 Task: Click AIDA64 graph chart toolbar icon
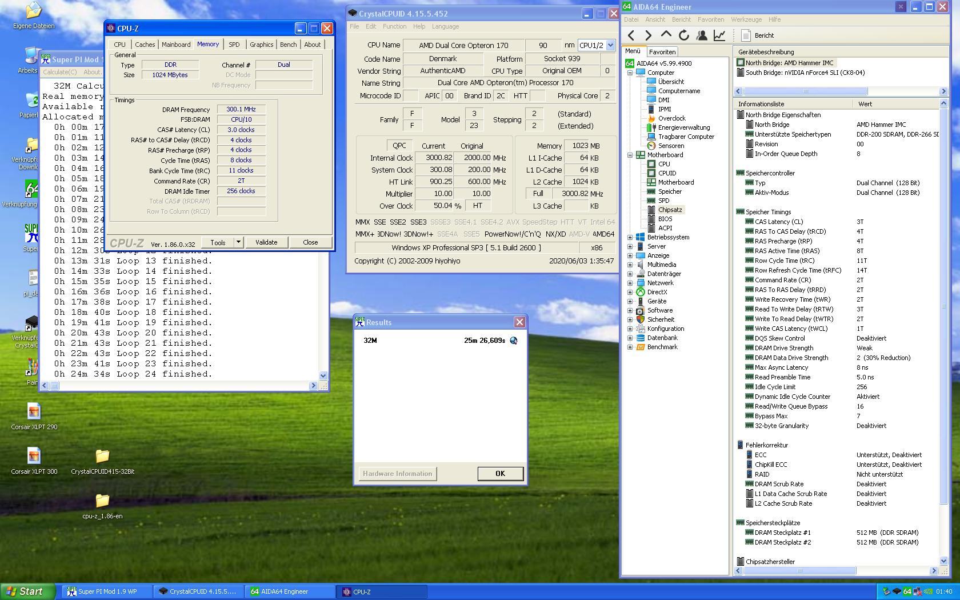(x=719, y=35)
